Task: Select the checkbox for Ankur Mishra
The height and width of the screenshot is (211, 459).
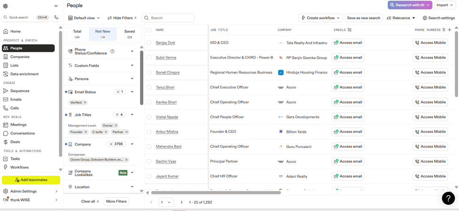Action: click(149, 132)
